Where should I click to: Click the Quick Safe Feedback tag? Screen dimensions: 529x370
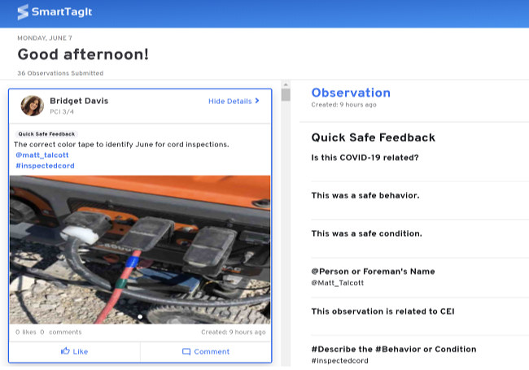click(46, 134)
